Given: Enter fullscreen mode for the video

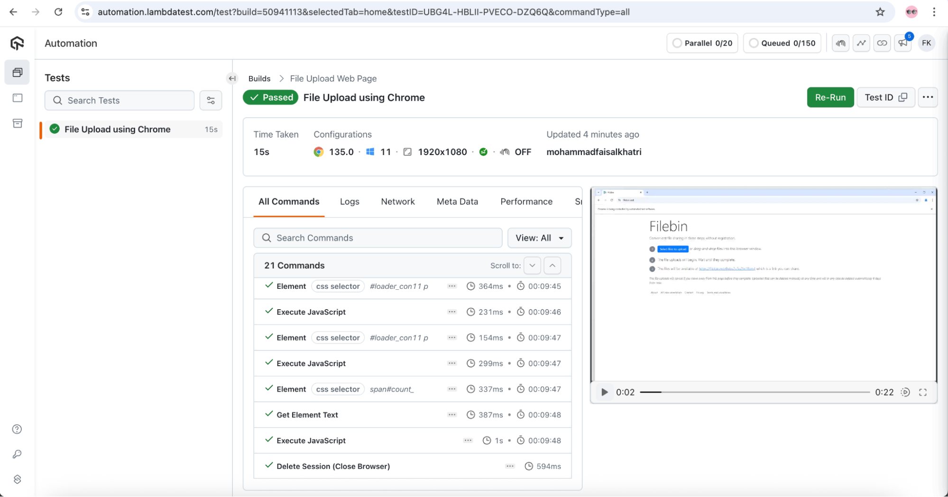Looking at the screenshot, I should click(922, 392).
